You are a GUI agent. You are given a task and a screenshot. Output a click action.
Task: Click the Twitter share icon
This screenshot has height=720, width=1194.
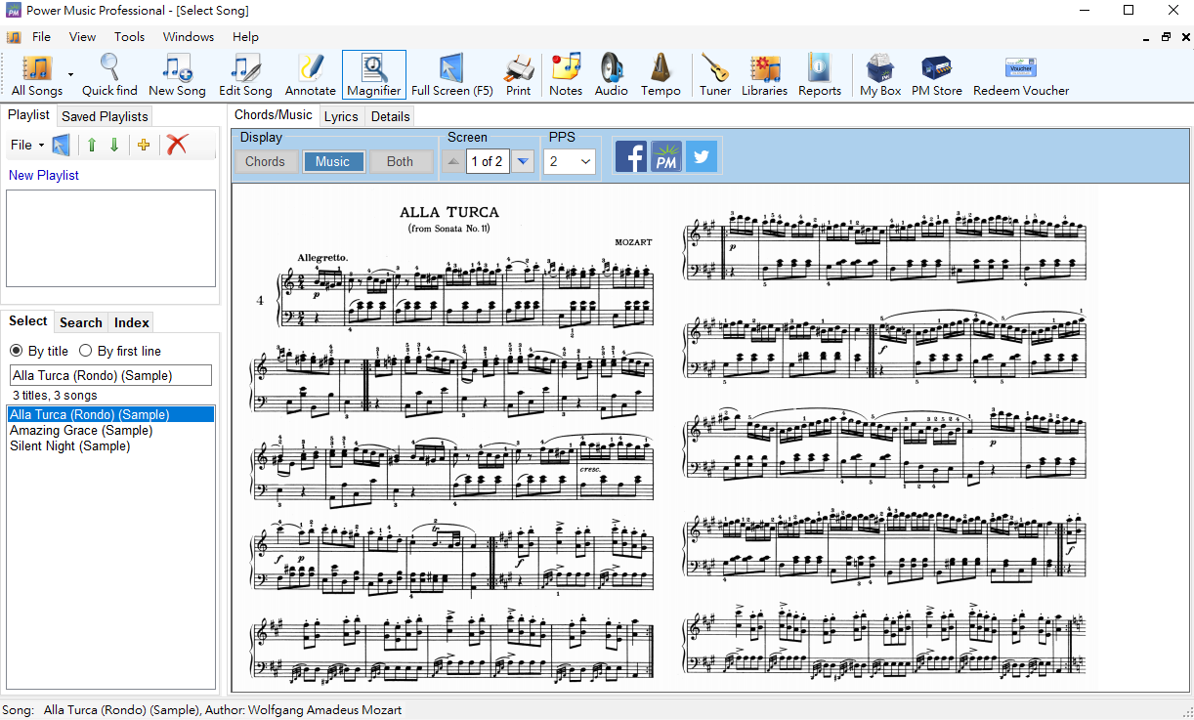701,156
